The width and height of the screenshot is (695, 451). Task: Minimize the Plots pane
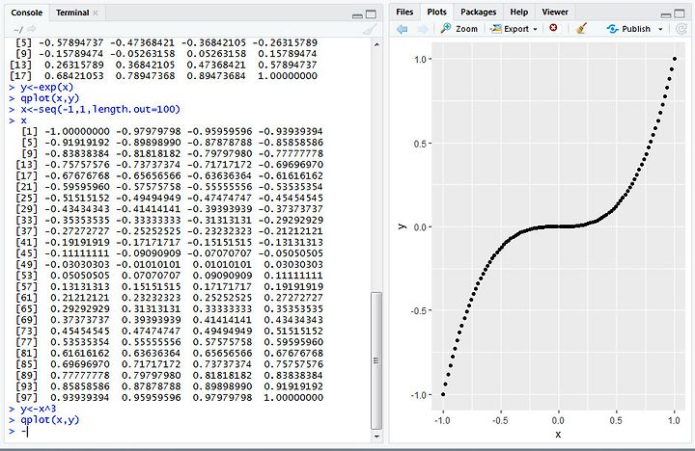pos(665,15)
